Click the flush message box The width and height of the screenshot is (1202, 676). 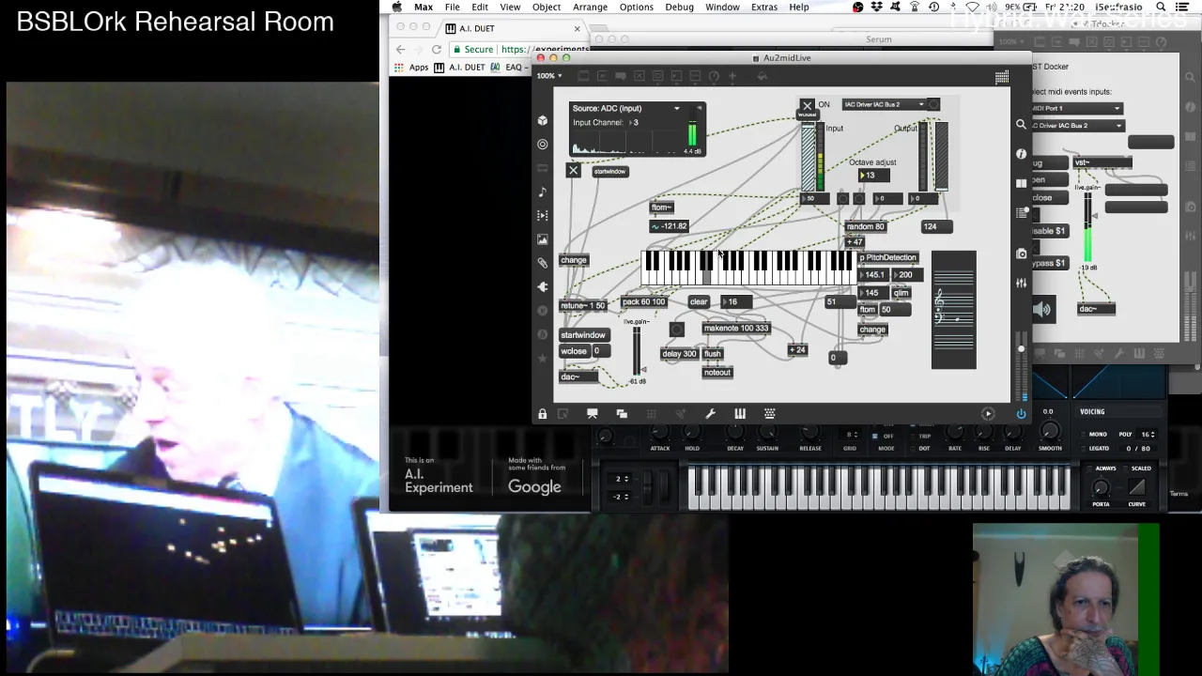(713, 354)
